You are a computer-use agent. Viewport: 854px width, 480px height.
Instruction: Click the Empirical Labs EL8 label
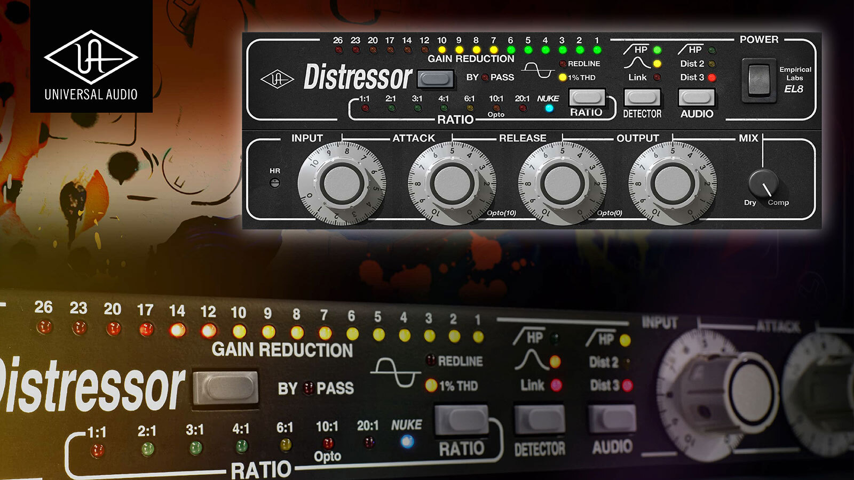(x=794, y=79)
